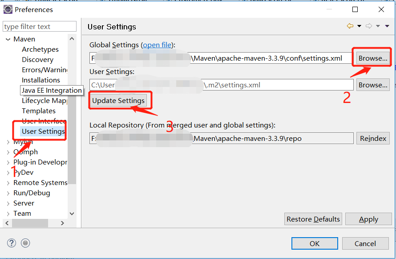Open the back history dropdown arrow
Viewport: 396px width, 259px height.
[359, 26]
